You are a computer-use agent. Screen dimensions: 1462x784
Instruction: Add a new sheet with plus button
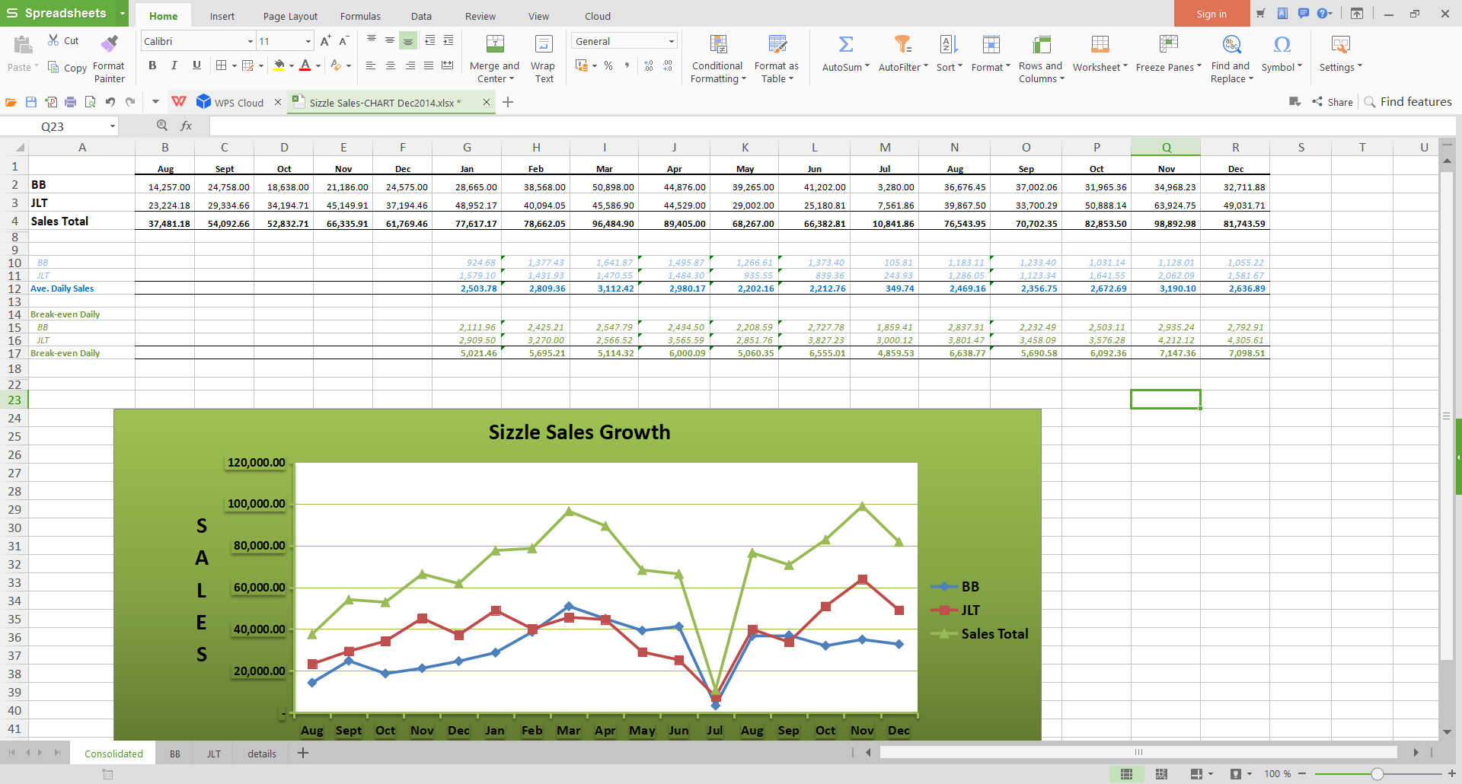[302, 753]
